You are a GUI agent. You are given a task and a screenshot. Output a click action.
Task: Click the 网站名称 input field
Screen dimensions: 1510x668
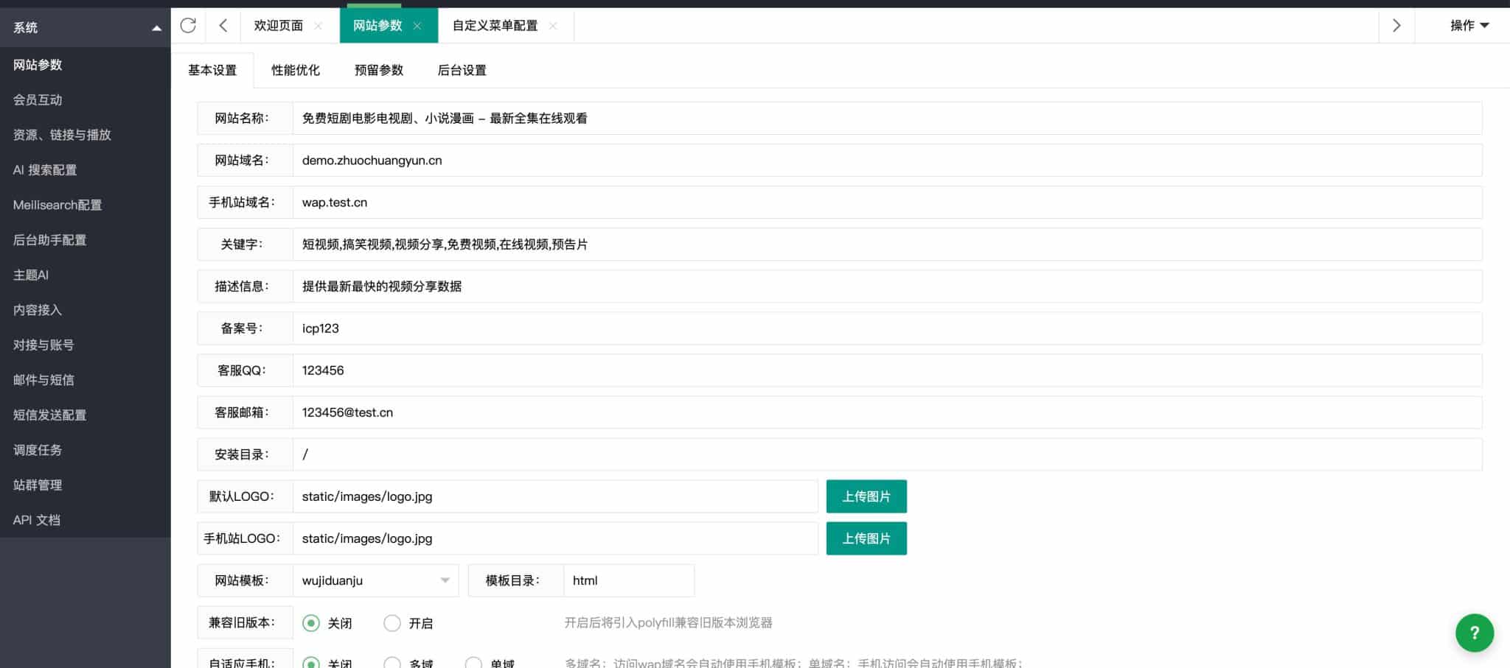(x=888, y=119)
